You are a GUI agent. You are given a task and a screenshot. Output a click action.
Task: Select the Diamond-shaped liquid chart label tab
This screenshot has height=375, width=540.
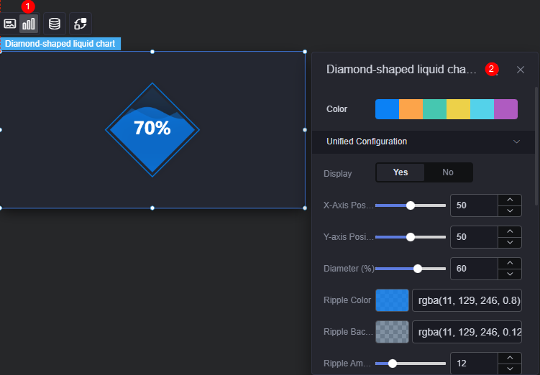pos(60,44)
